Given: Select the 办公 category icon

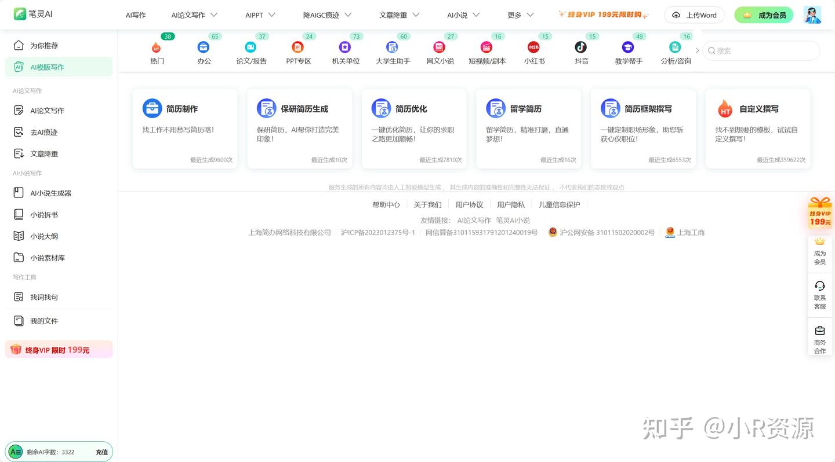Looking at the screenshot, I should (204, 47).
